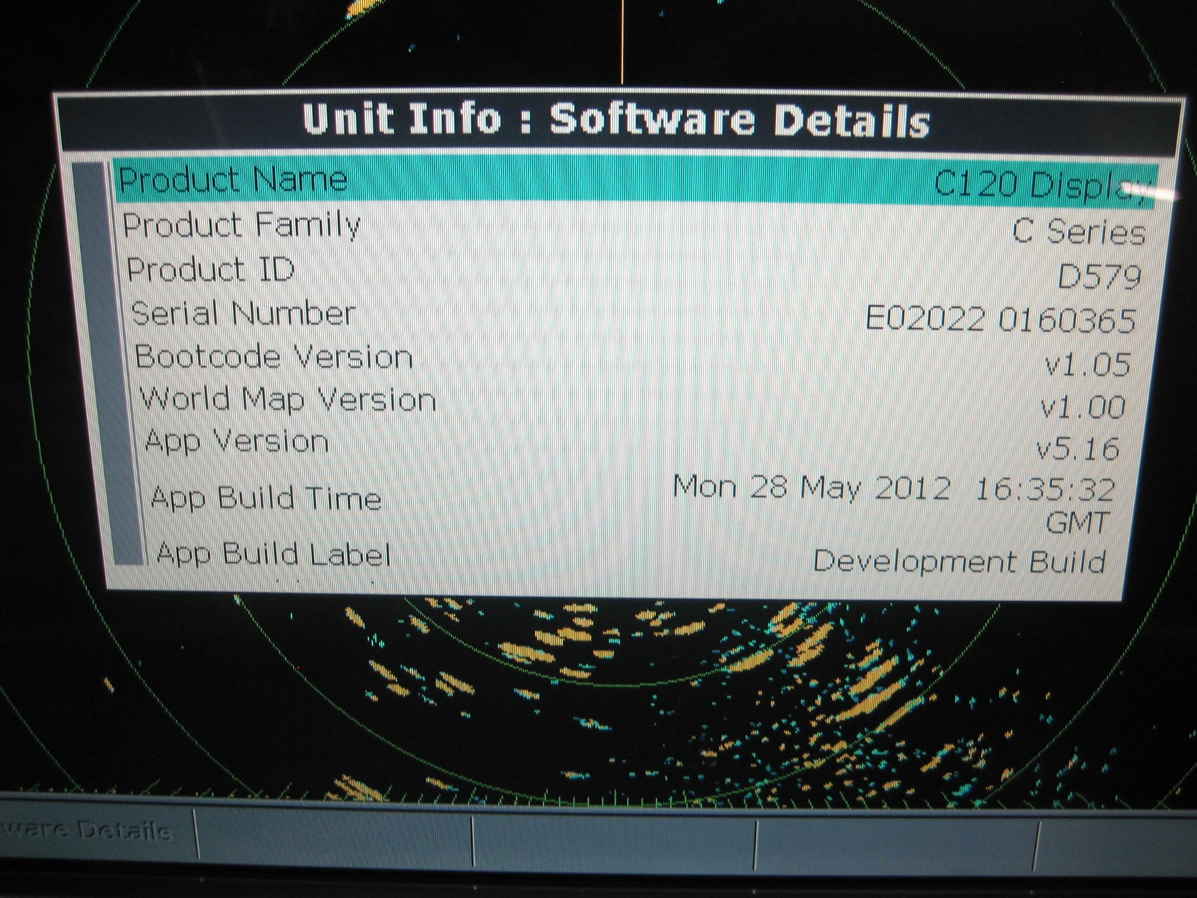The height and width of the screenshot is (898, 1197).
Task: Select the App Build Time row label
Action: point(266,498)
